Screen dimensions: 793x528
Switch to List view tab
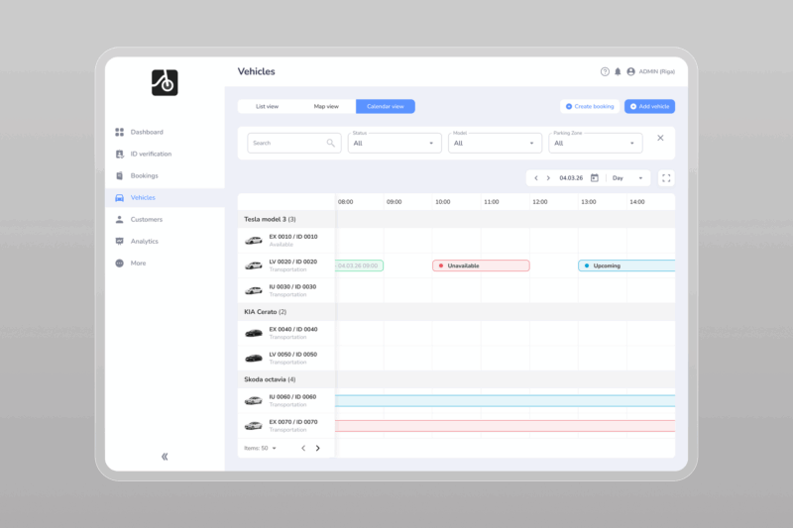(267, 107)
